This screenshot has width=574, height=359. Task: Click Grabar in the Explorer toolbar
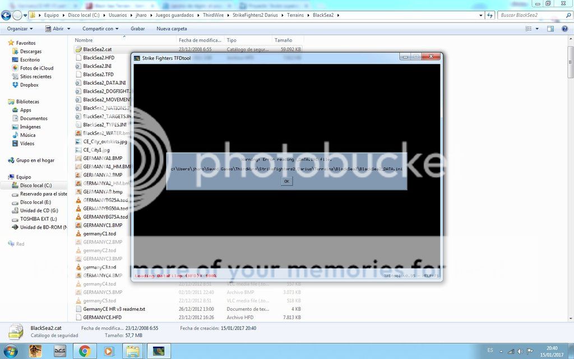[x=138, y=29]
